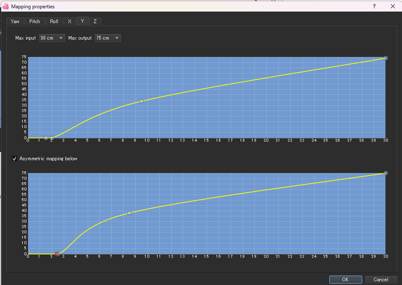
Task: Switch to the X axis tab
Action: [69, 21]
